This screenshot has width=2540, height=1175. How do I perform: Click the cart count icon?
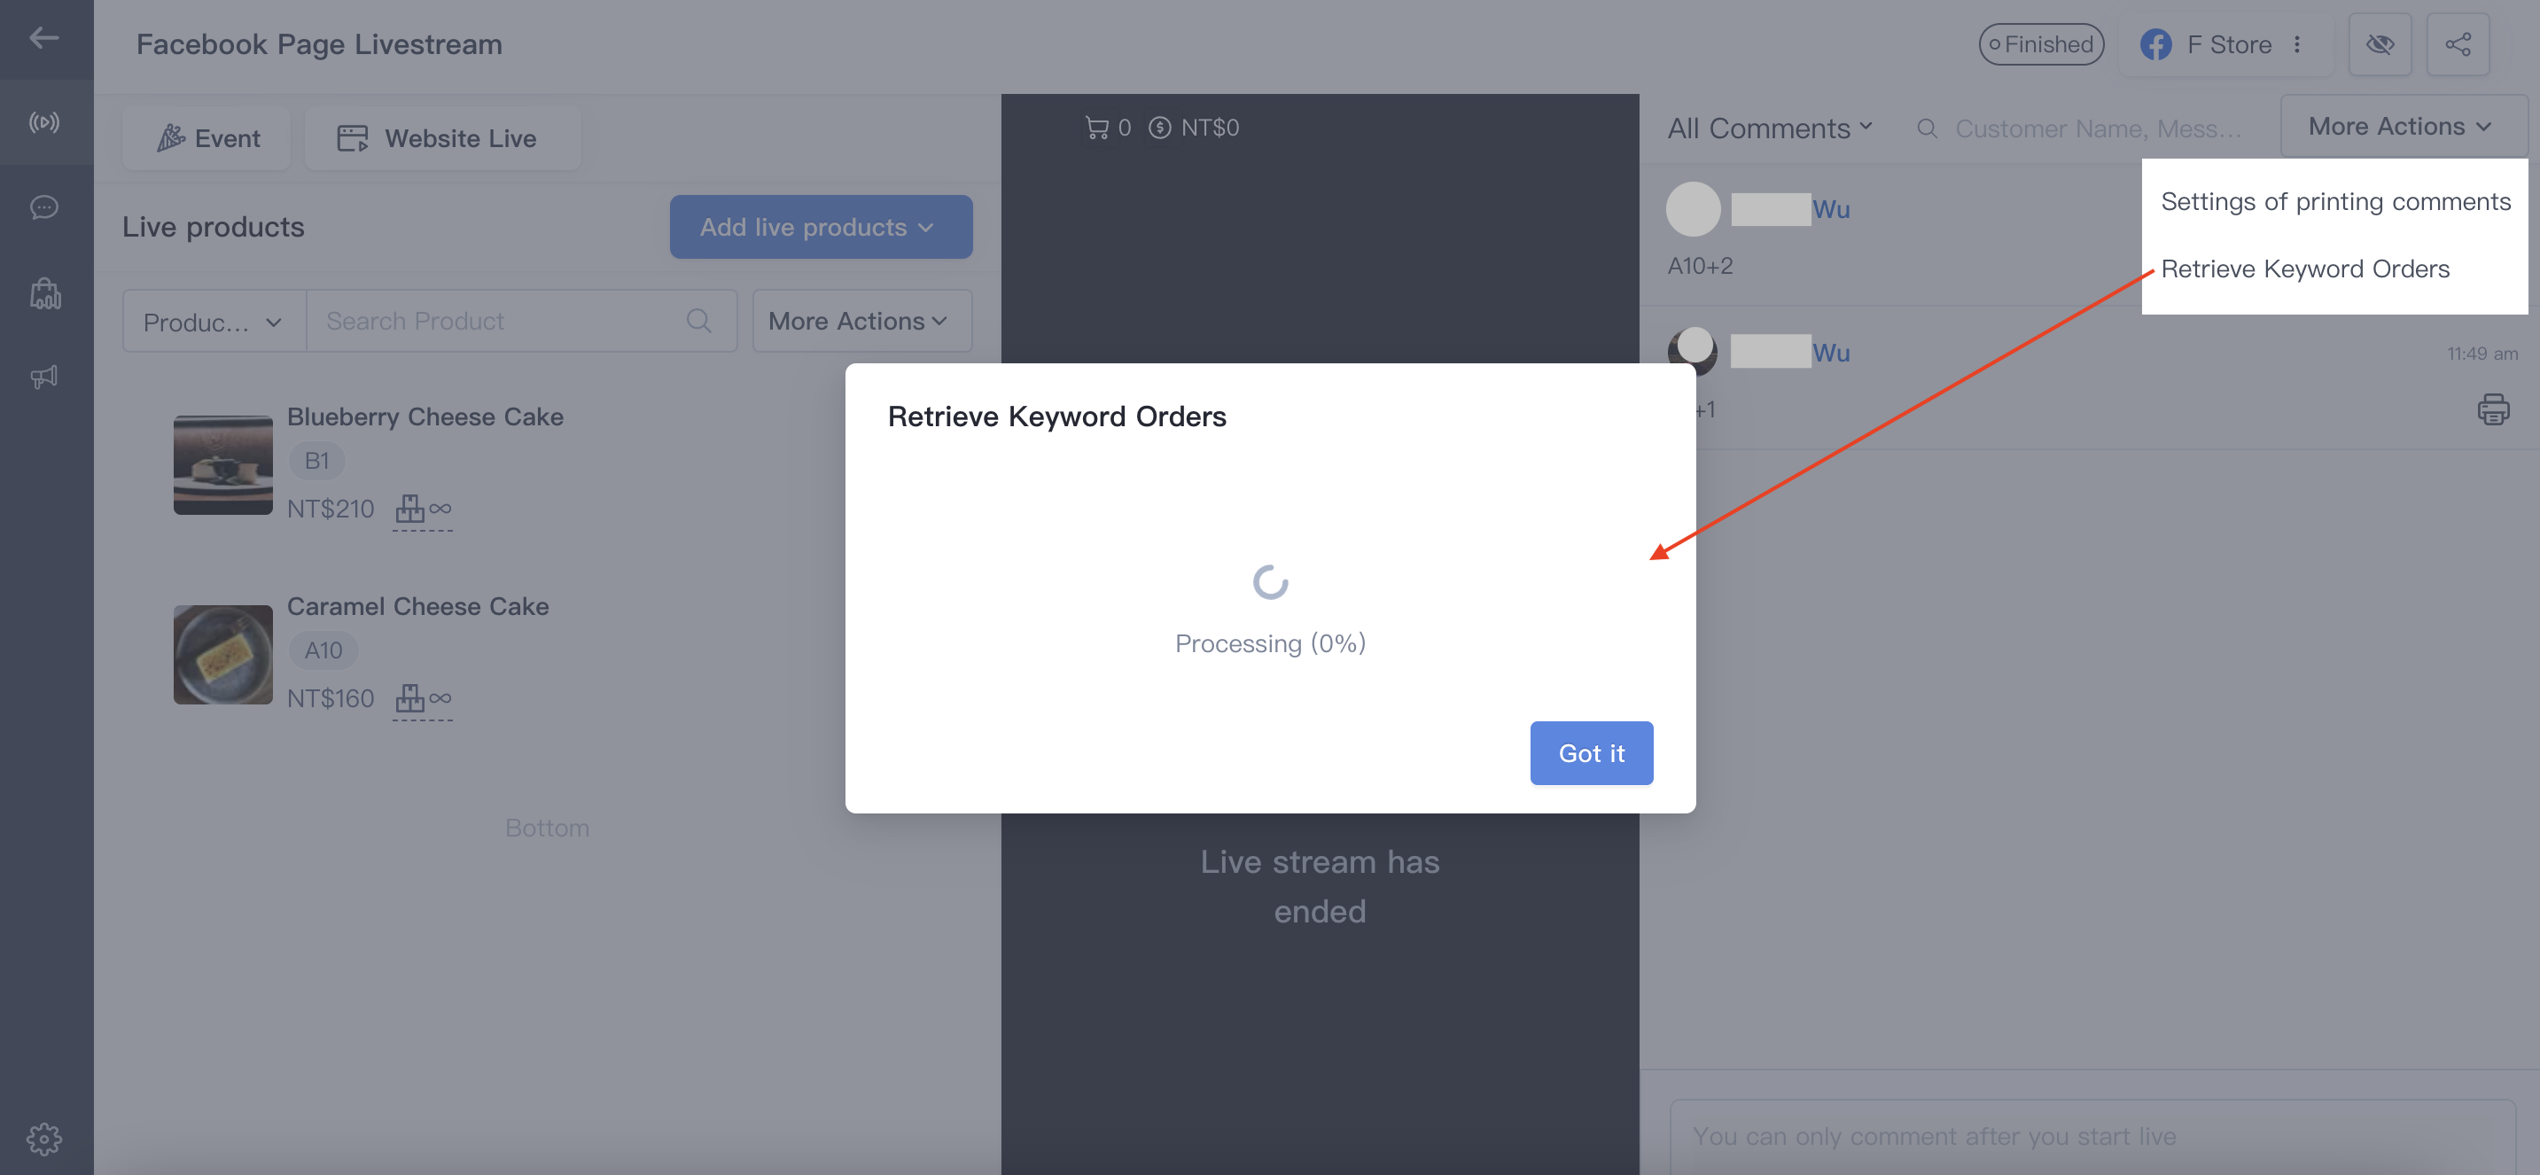click(x=1096, y=128)
